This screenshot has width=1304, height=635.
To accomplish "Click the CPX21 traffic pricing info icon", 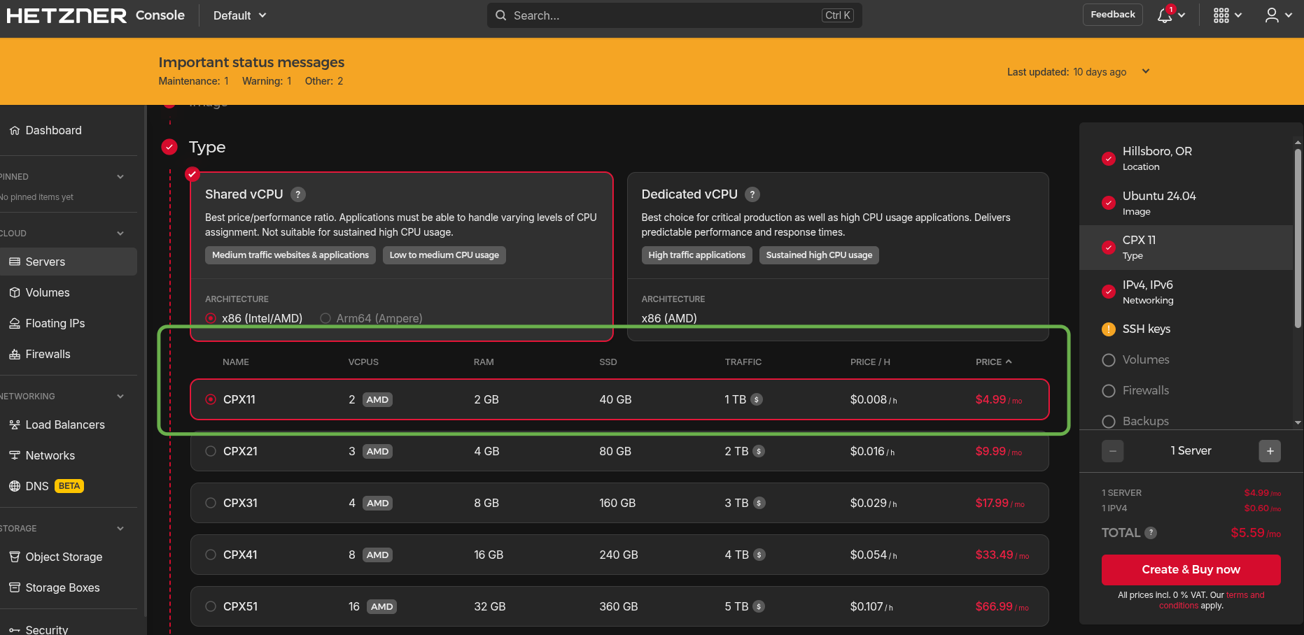I will pos(759,451).
